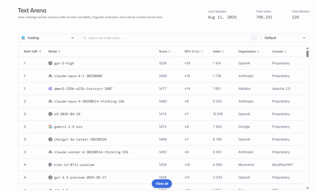Click the Qwen logo beside qwen3-235b-a22b-instruct-2507
The height and width of the screenshot is (192, 317).
click(x=50, y=89)
